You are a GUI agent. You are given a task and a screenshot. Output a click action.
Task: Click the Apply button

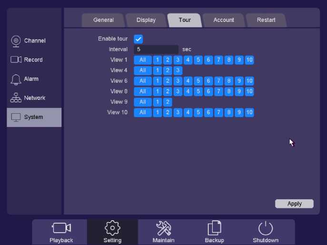pos(294,204)
